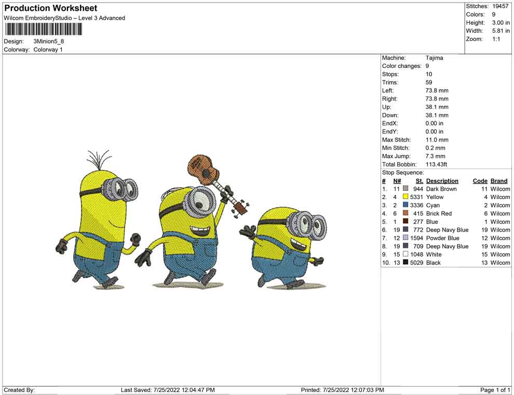
Task: Click the Yellow color swatch
Action: click(405, 196)
